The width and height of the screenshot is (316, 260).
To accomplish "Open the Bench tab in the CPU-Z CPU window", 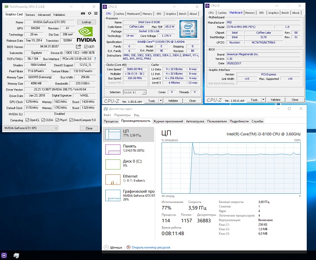I will point(183,14).
